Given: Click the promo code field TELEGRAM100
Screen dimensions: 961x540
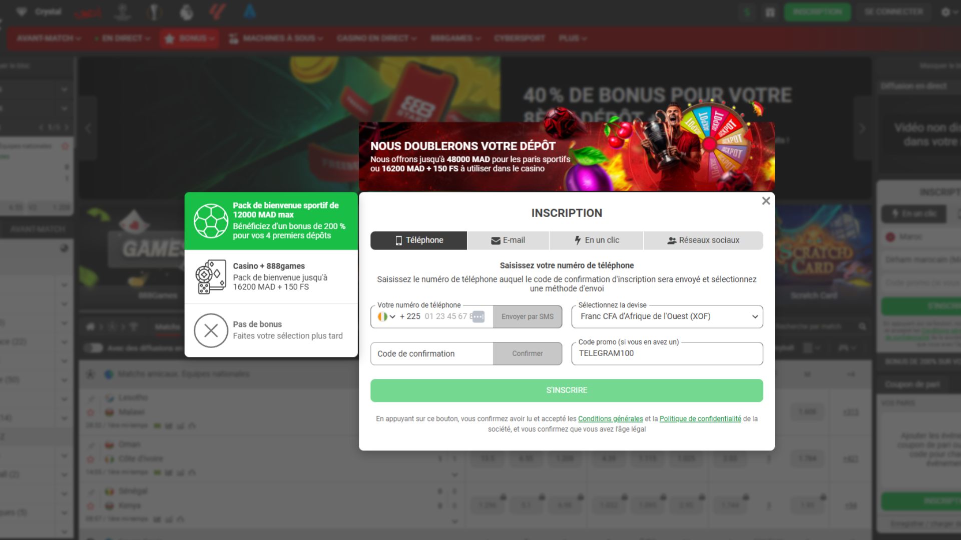Looking at the screenshot, I should [x=667, y=353].
